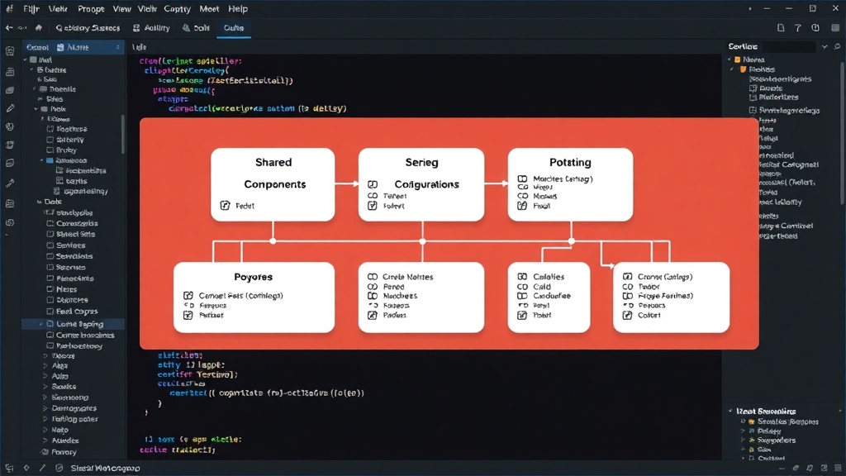Click the diamond icon in the status bar
The image size is (846, 476).
click(x=26, y=468)
